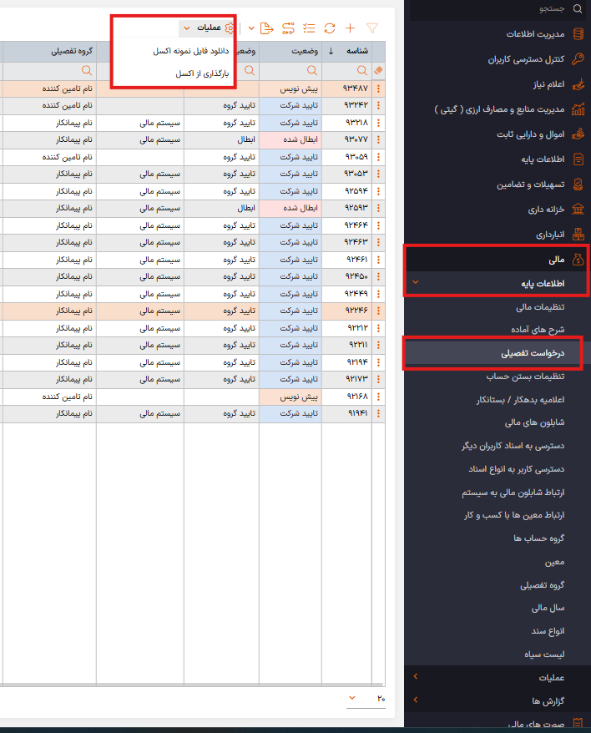Open the عملیات dropdown in toolbar

[x=205, y=28]
